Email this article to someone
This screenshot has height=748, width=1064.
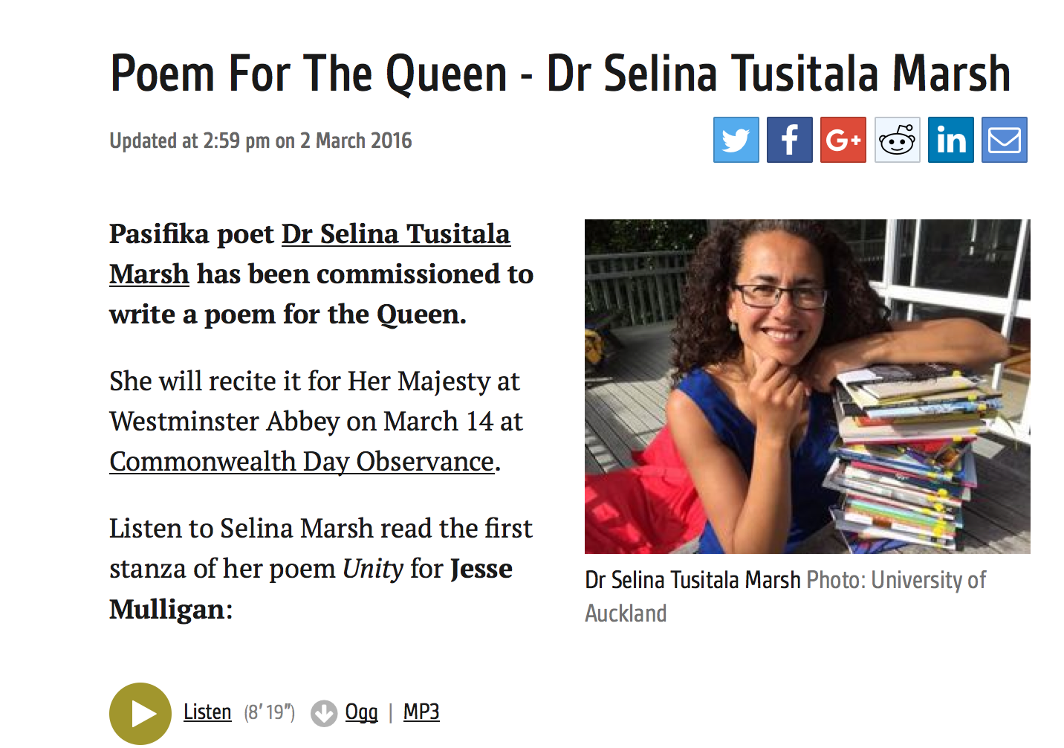click(1004, 139)
